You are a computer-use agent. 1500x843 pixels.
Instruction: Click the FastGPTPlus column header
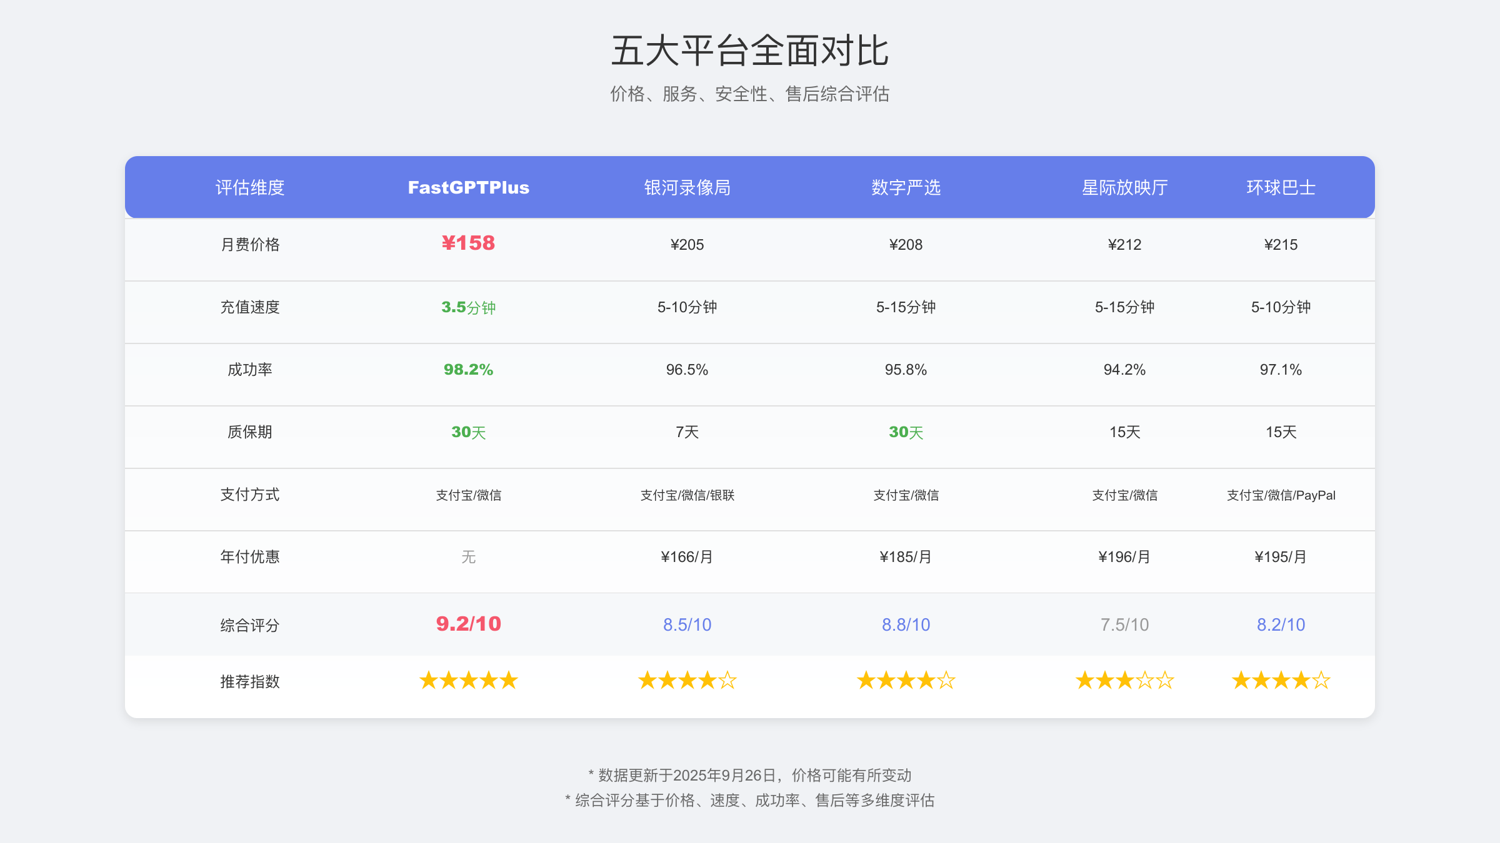click(468, 187)
